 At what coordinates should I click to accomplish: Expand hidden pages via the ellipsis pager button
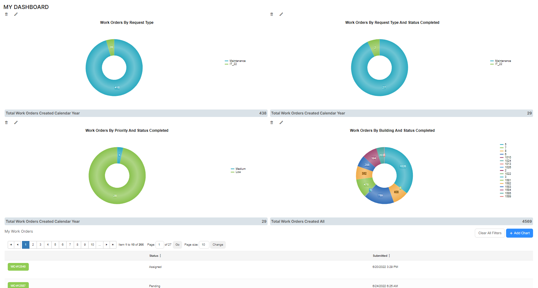point(99,245)
